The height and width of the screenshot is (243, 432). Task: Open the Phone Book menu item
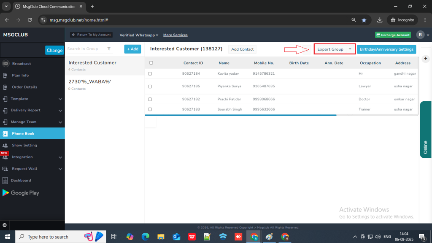32,133
